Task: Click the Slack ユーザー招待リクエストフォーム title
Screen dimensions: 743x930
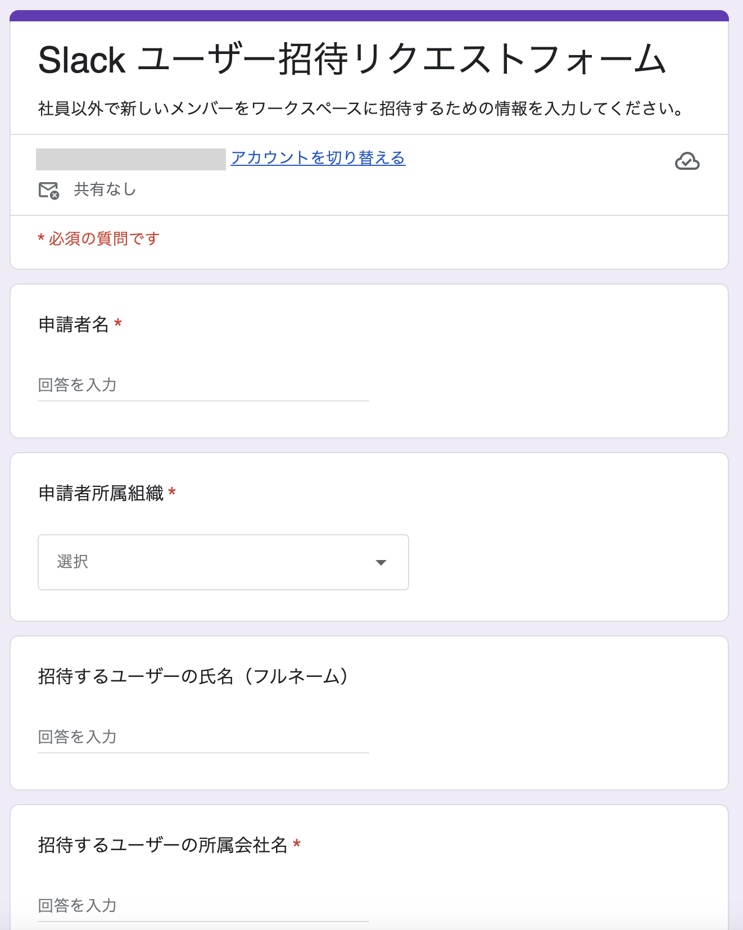Action: pyautogui.click(x=352, y=60)
